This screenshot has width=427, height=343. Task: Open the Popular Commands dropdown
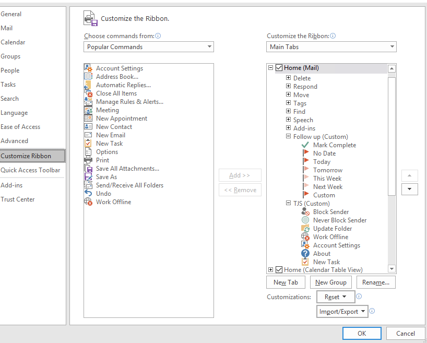[149, 47]
